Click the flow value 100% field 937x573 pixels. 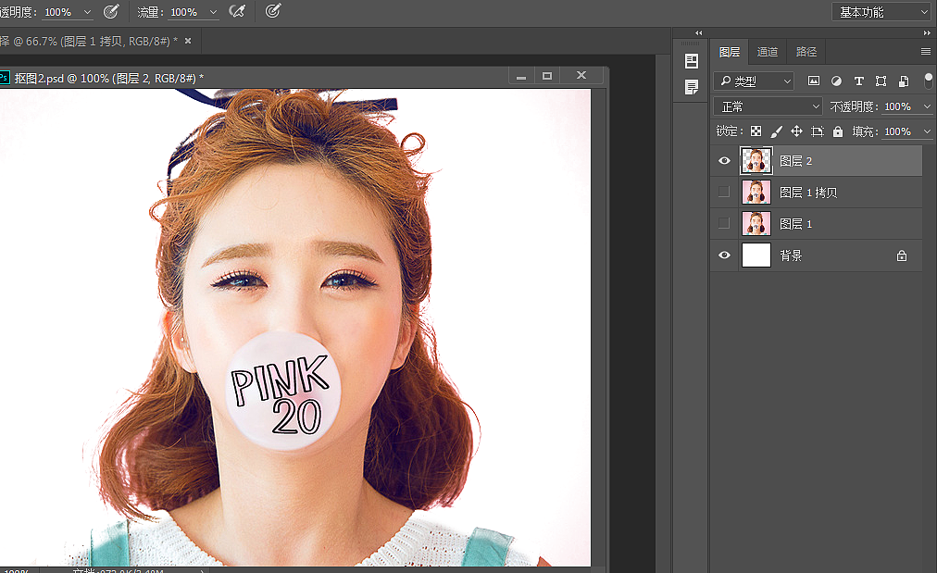[184, 12]
